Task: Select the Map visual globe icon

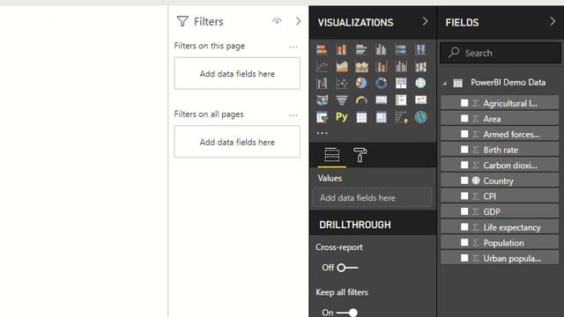Action: pyautogui.click(x=420, y=83)
